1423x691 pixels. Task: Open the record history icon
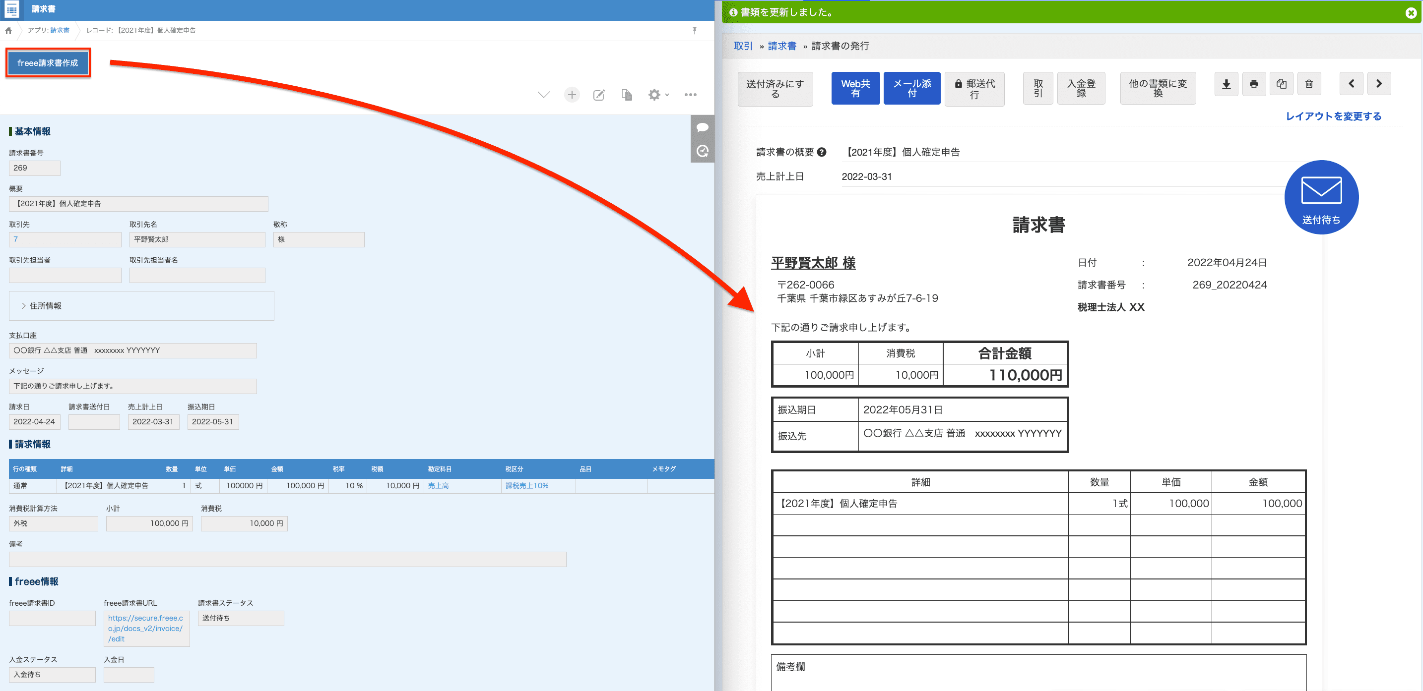702,151
